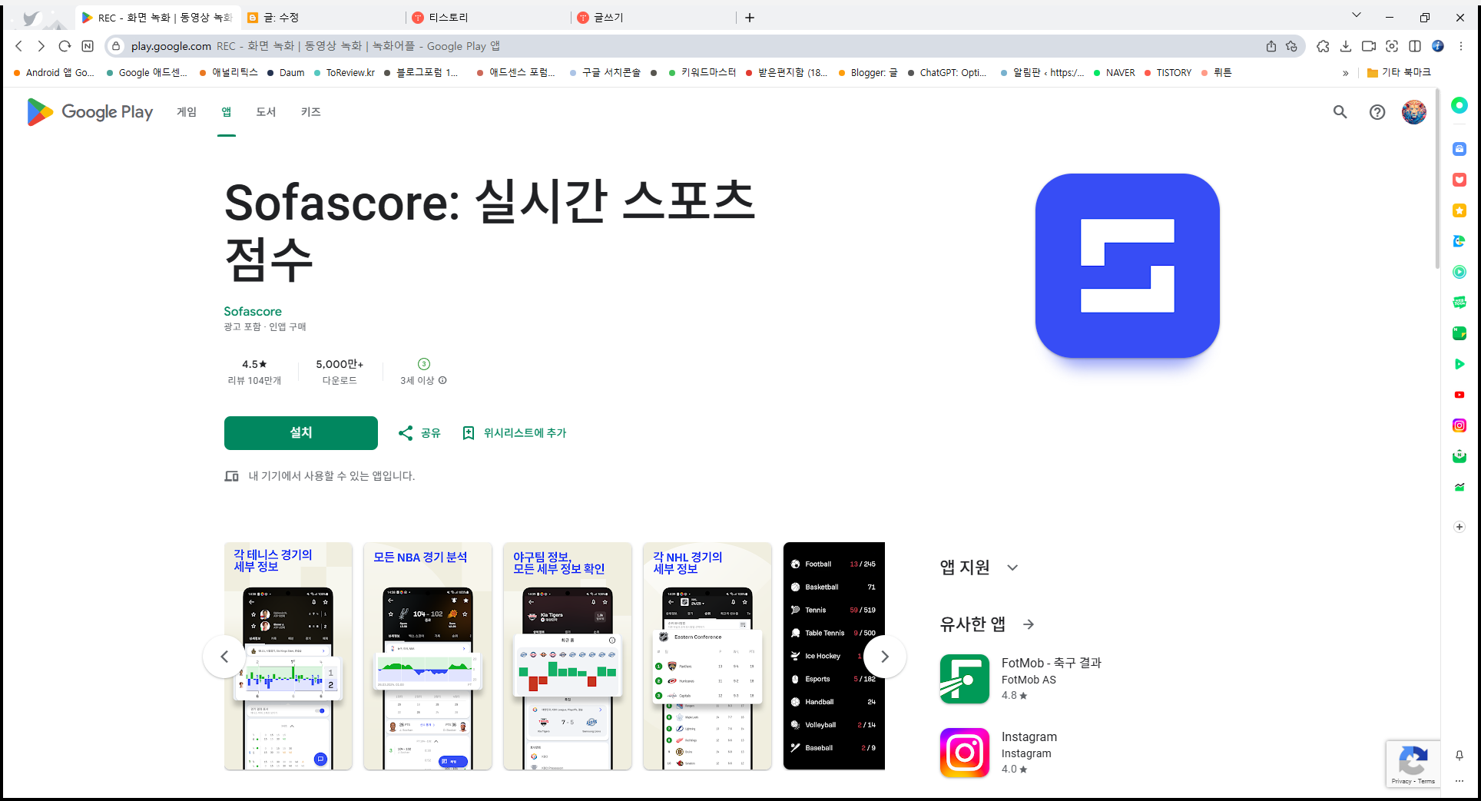Open a new browser tab
This screenshot has height=801, width=1481.
[x=750, y=18]
